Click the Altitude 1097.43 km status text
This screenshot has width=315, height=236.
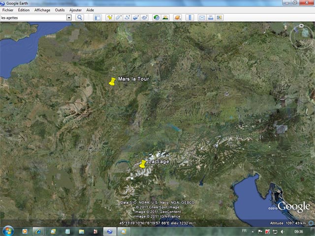pos(288,223)
